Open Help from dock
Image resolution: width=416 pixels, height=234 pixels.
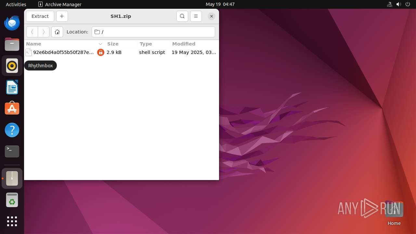click(12, 130)
